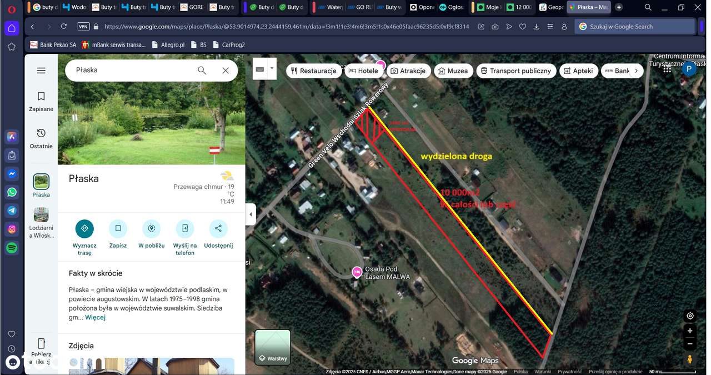
Task: Click the Osada Pod Lasem MALWA map pin
Action: (357, 272)
